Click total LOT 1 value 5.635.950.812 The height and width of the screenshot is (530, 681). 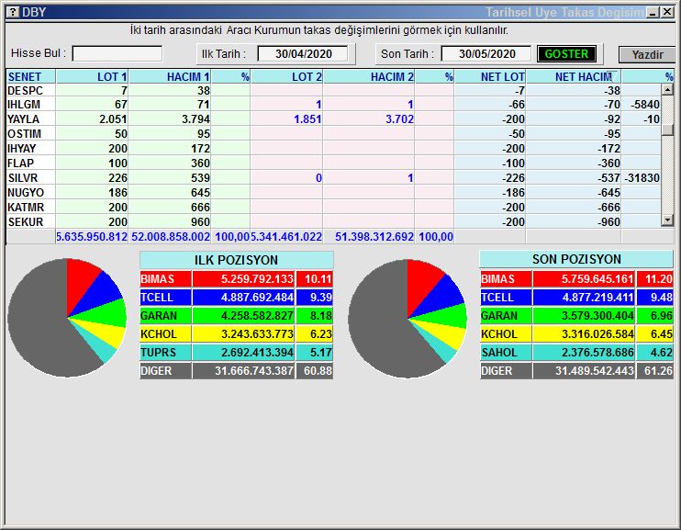click(92, 237)
